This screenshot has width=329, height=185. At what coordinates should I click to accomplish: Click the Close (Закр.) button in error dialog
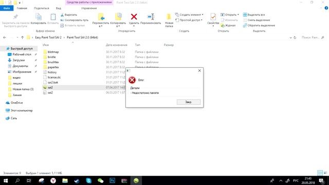[x=189, y=102]
